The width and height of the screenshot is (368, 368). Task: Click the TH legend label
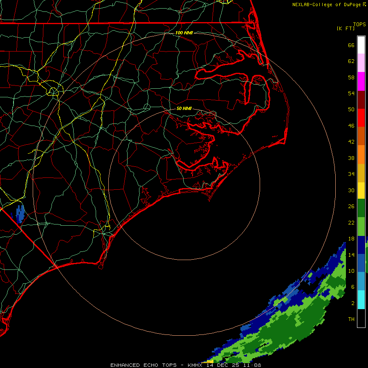[351, 319]
